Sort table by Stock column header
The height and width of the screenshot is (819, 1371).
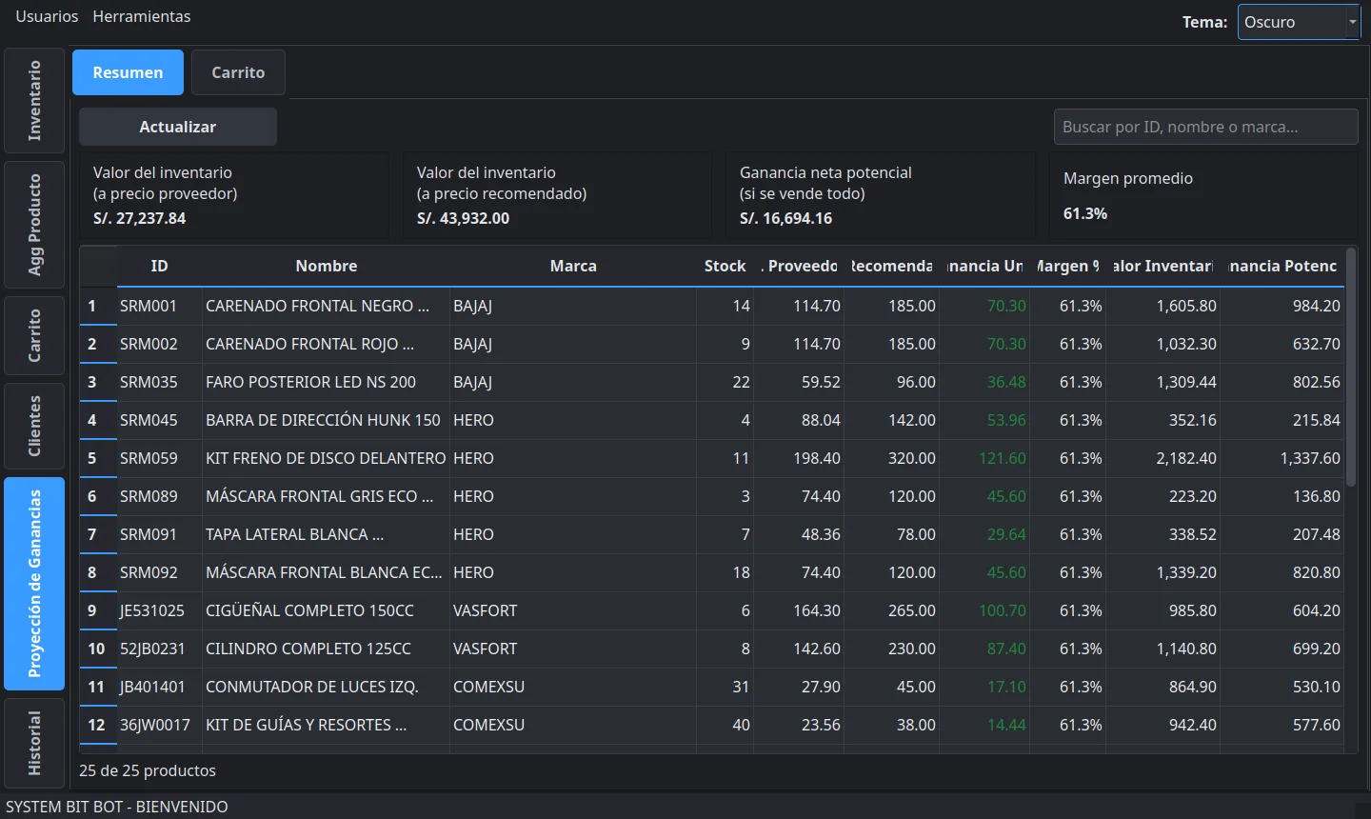pyautogui.click(x=725, y=266)
